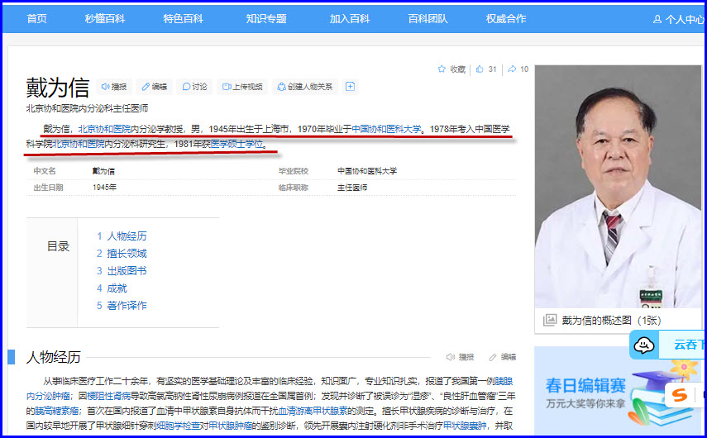Click the 中国协和医科大学 hyperlink in the summary
The image size is (707, 438).
pyautogui.click(x=386, y=129)
